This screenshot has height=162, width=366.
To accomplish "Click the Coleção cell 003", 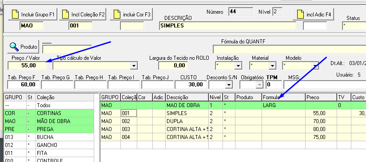I will click(x=129, y=129).
